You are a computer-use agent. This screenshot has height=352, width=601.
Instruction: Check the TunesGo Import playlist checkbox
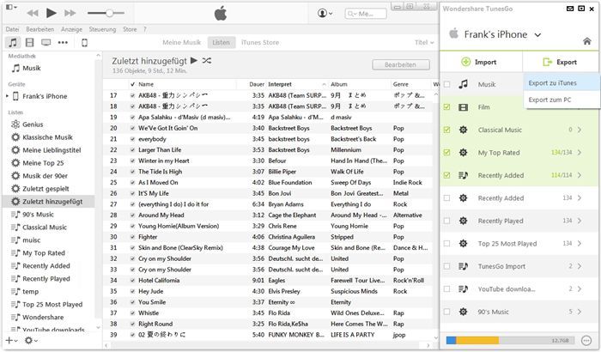[x=447, y=266]
